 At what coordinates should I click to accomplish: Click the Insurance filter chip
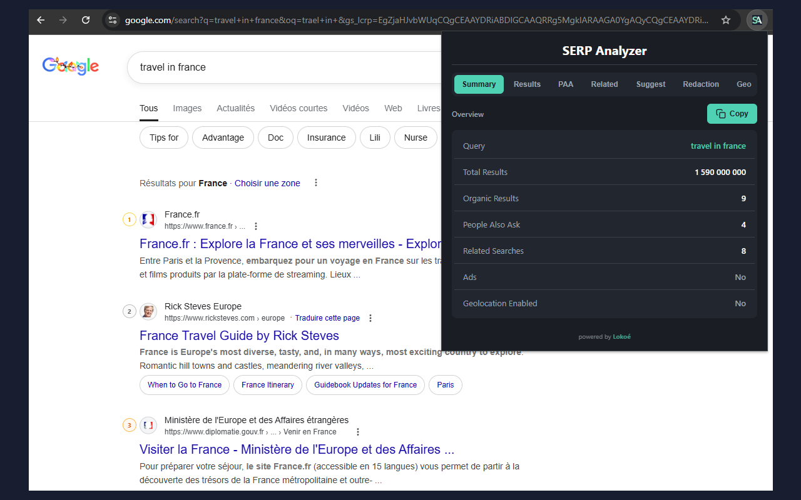(x=327, y=137)
